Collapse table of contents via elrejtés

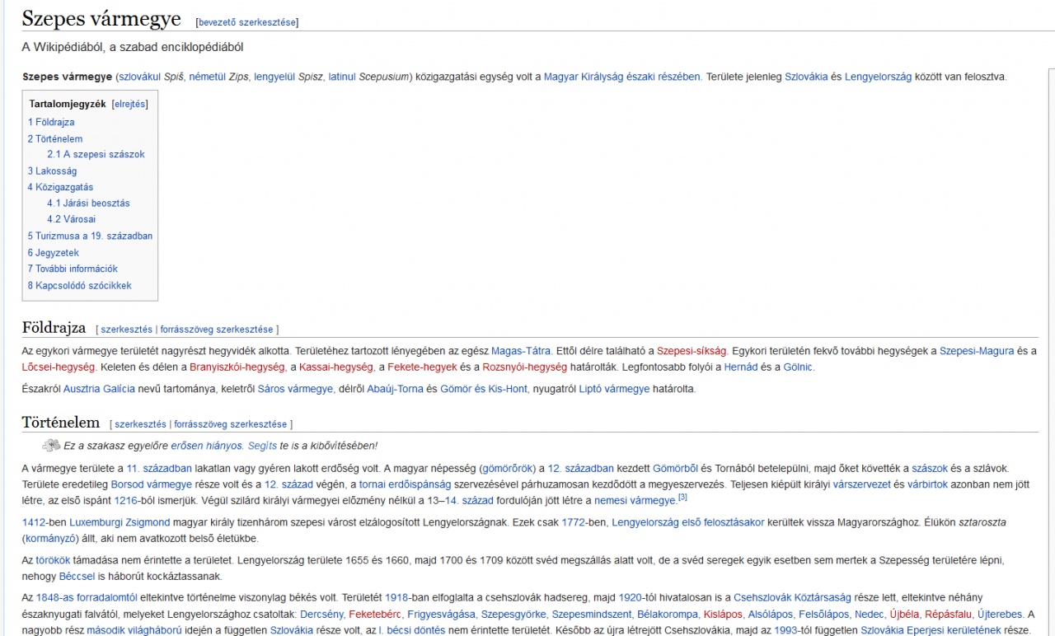[x=129, y=104]
